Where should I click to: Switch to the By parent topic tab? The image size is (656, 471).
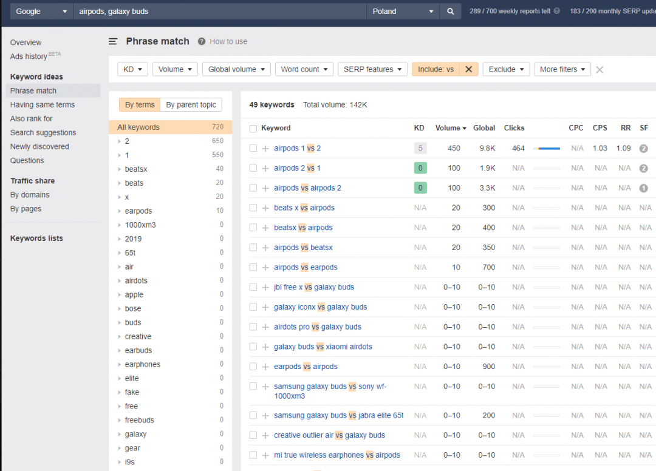[x=191, y=104]
